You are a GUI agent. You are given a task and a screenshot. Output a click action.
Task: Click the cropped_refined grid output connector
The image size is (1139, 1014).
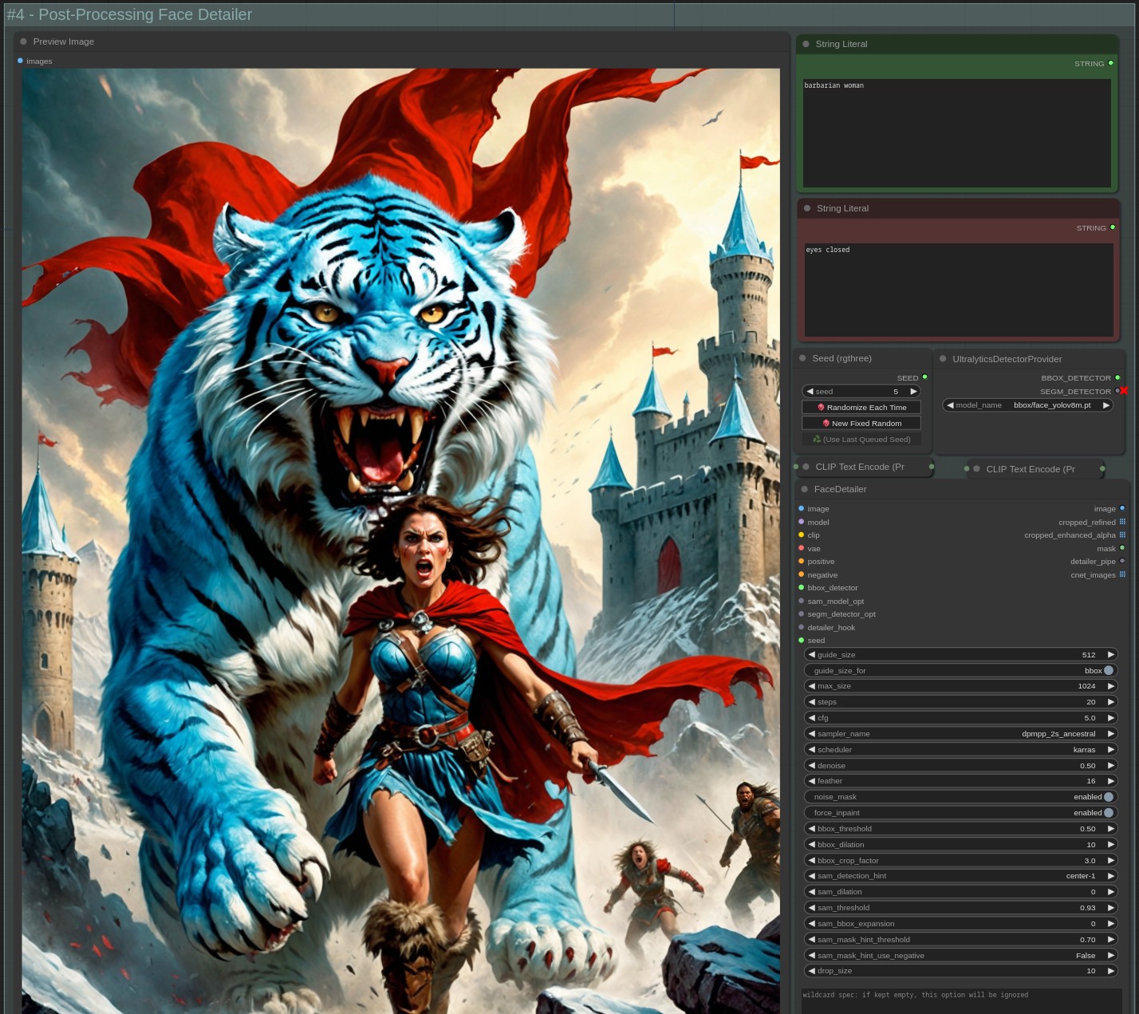point(1122,522)
